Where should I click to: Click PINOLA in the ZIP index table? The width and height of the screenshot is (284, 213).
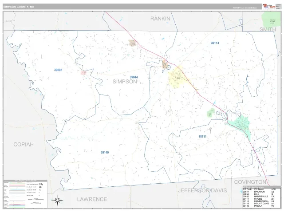click(x=258, y=206)
